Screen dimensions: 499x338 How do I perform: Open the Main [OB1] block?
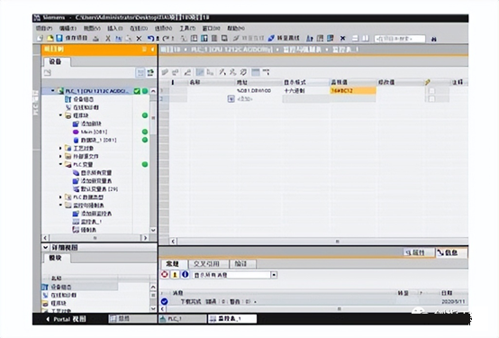pos(94,132)
